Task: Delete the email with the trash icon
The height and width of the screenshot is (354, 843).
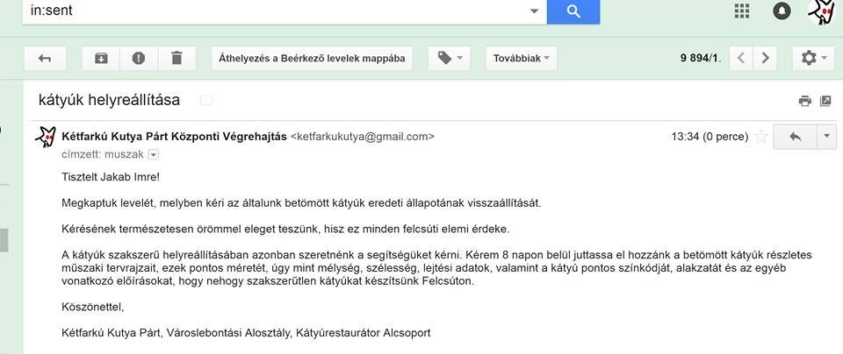Action: click(177, 58)
